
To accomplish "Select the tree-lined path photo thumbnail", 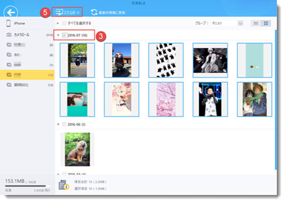I will pyautogui.click(x=77, y=60).
